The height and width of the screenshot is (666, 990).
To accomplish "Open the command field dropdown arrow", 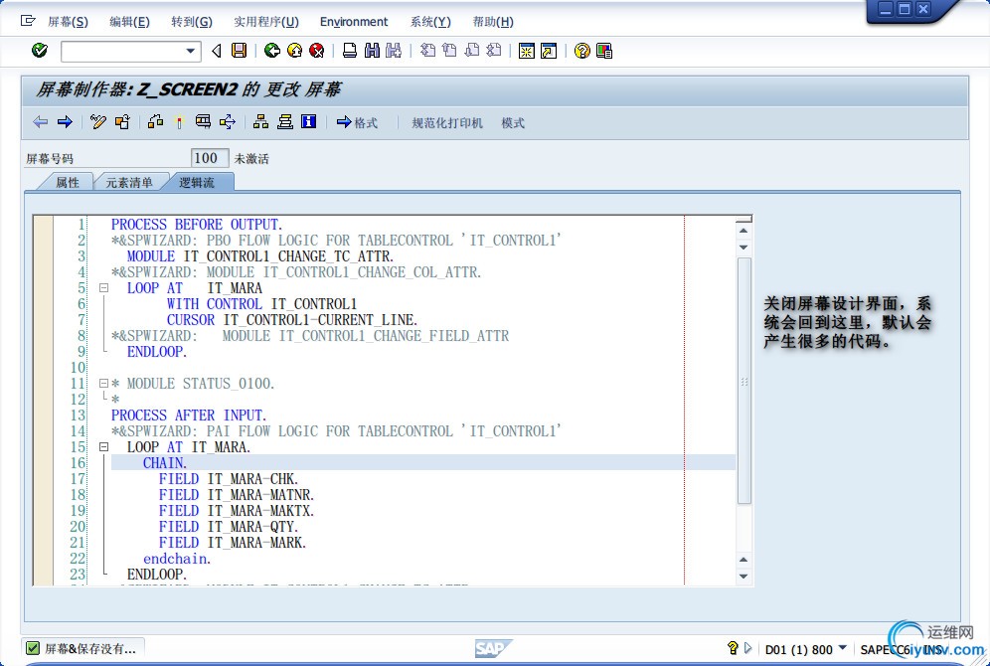I will (x=192, y=51).
